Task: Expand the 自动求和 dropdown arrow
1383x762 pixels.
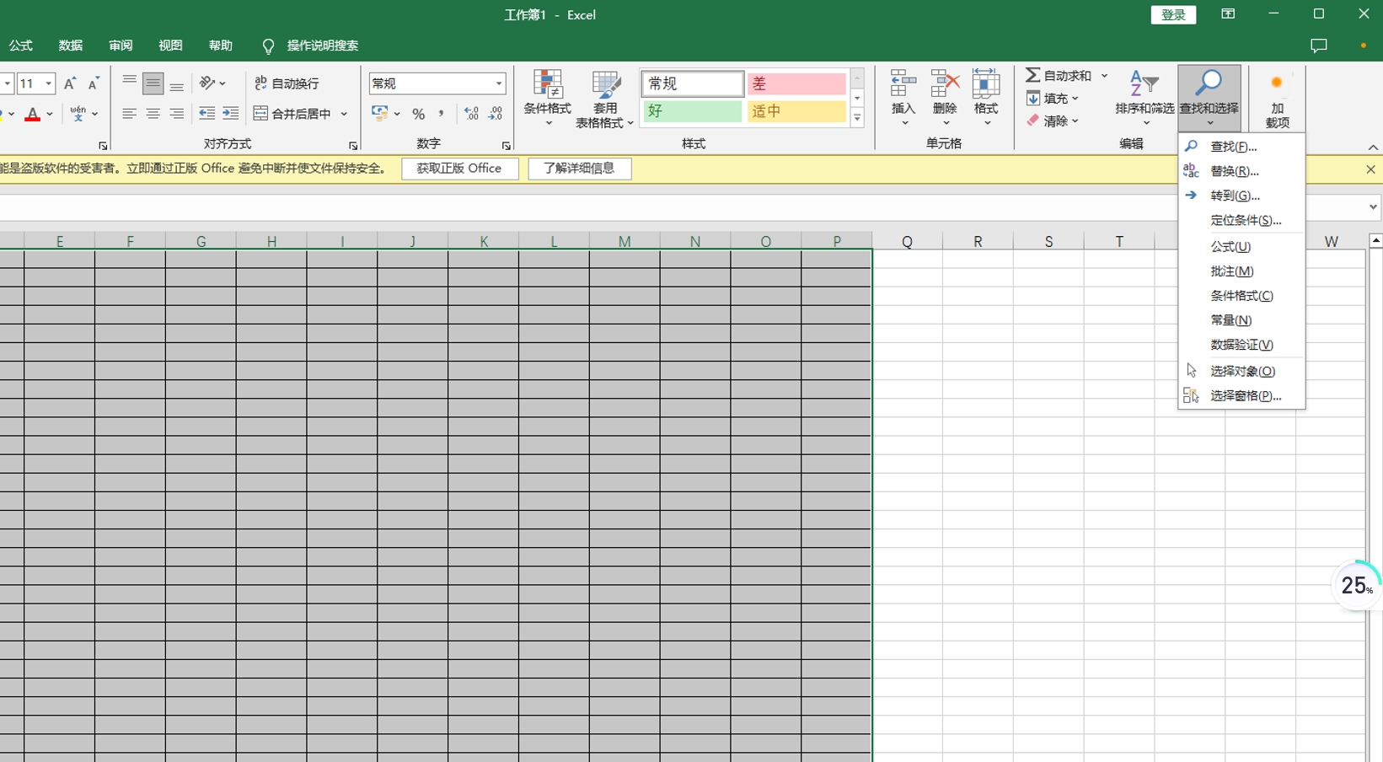Action: [1104, 76]
